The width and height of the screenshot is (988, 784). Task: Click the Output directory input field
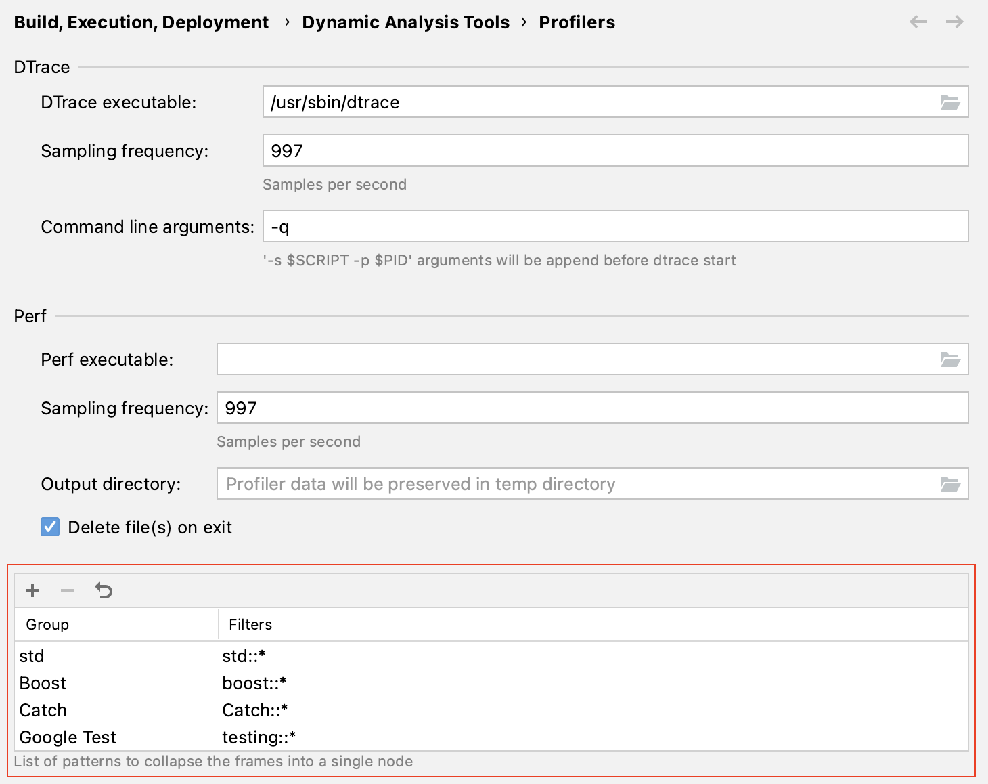575,484
